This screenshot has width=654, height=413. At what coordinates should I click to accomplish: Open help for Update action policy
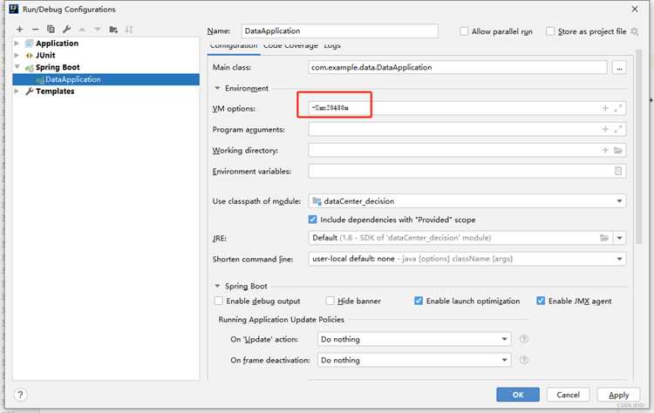(x=524, y=339)
